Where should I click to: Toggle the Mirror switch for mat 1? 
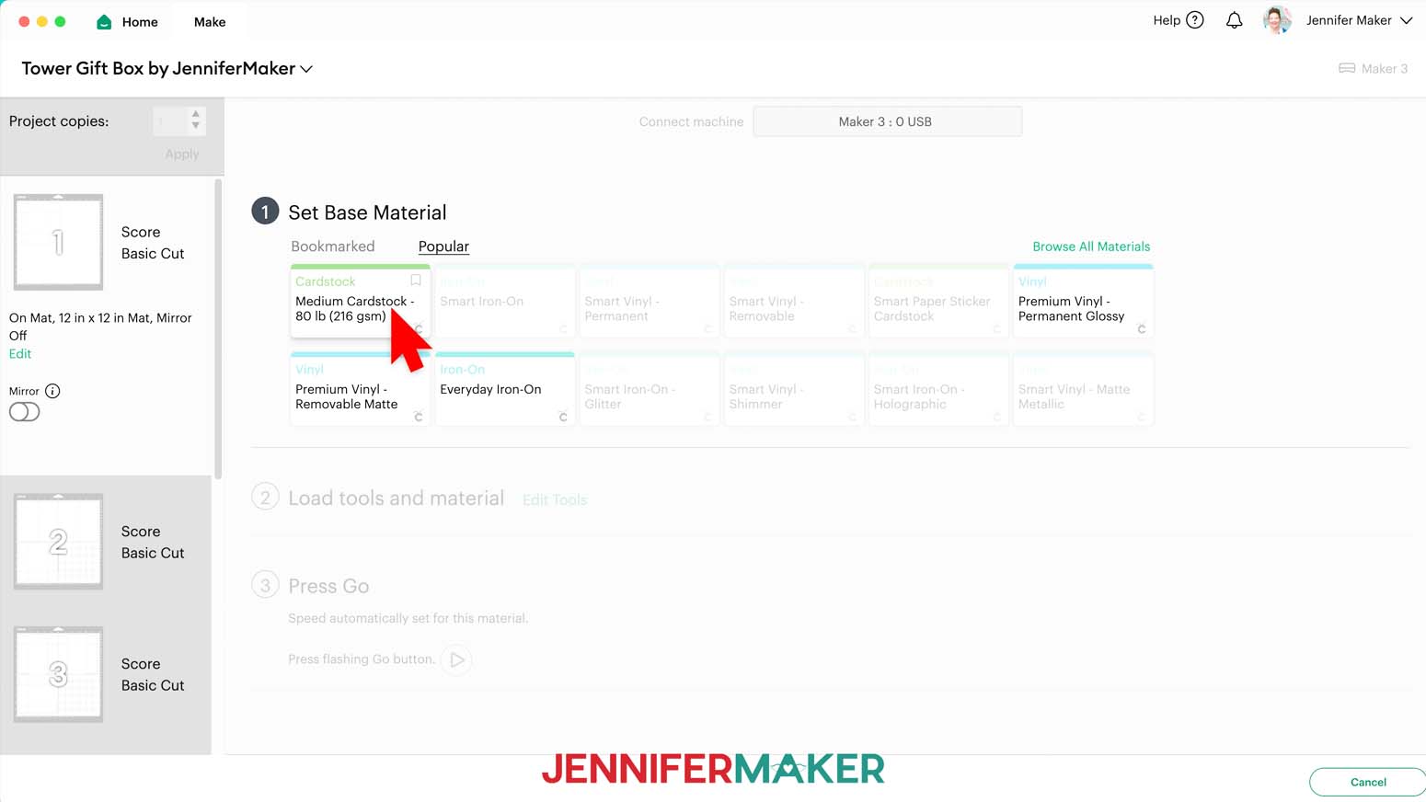tap(25, 412)
